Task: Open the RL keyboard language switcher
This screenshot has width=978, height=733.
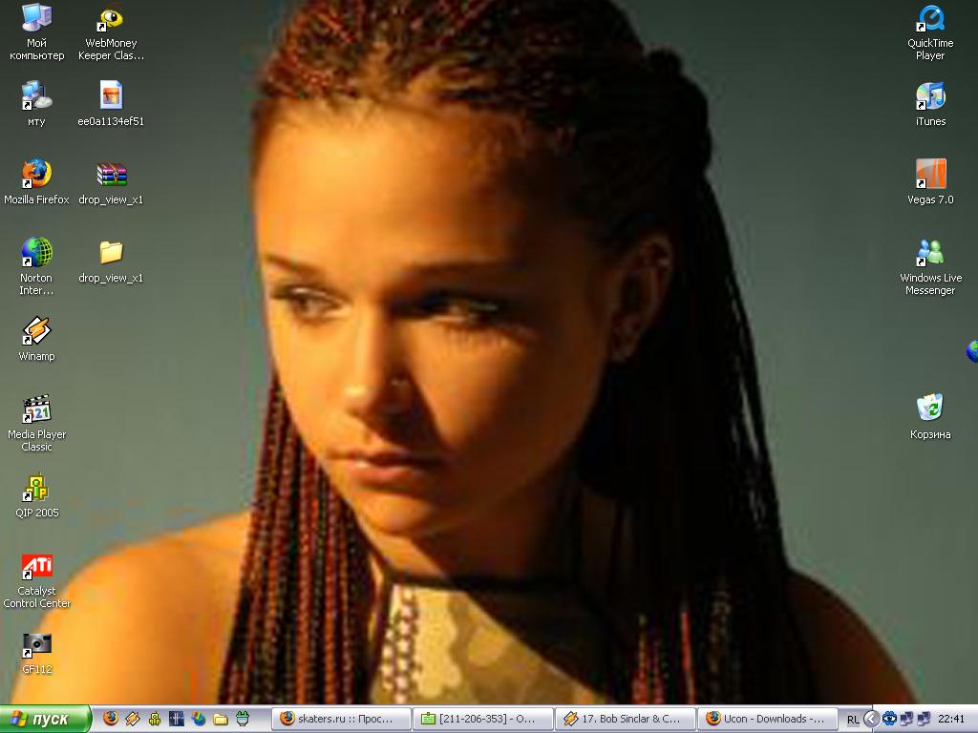Action: click(852, 719)
